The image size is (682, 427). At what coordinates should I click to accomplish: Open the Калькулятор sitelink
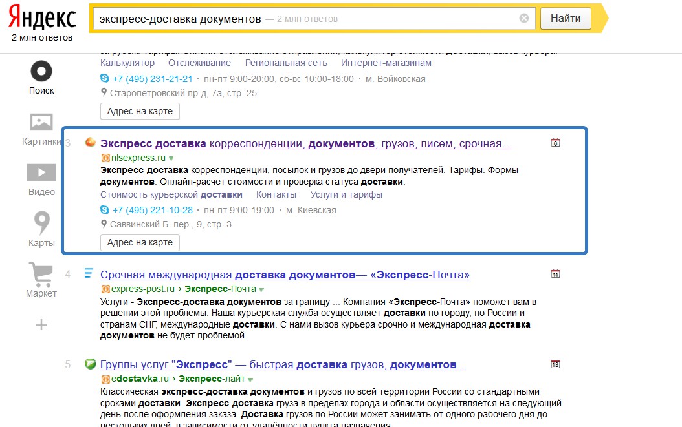tap(127, 63)
